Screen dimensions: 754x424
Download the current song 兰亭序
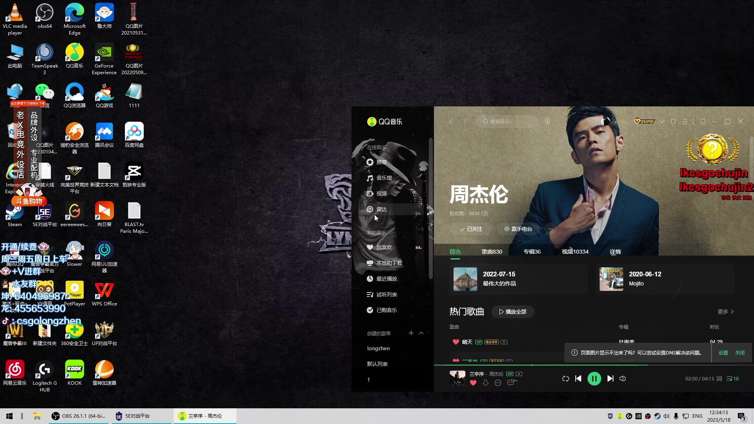[x=486, y=383]
